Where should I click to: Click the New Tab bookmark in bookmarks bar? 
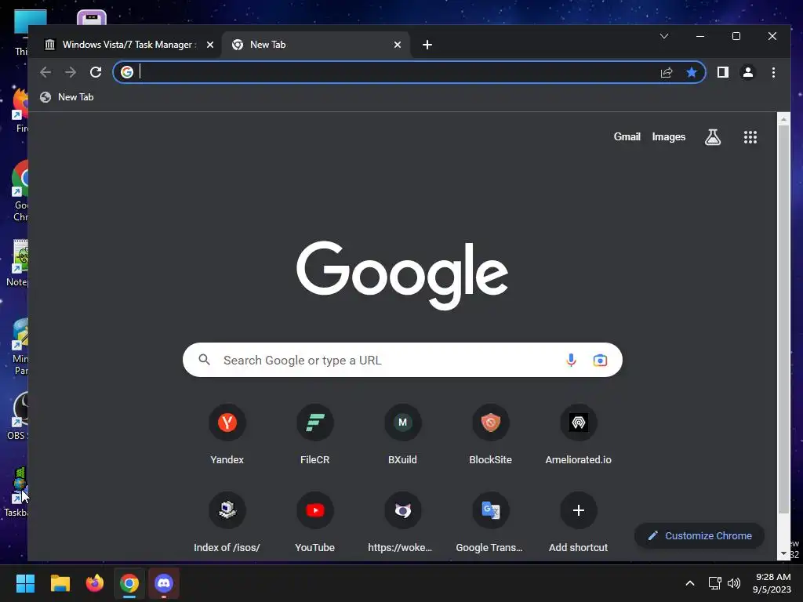[x=67, y=96]
